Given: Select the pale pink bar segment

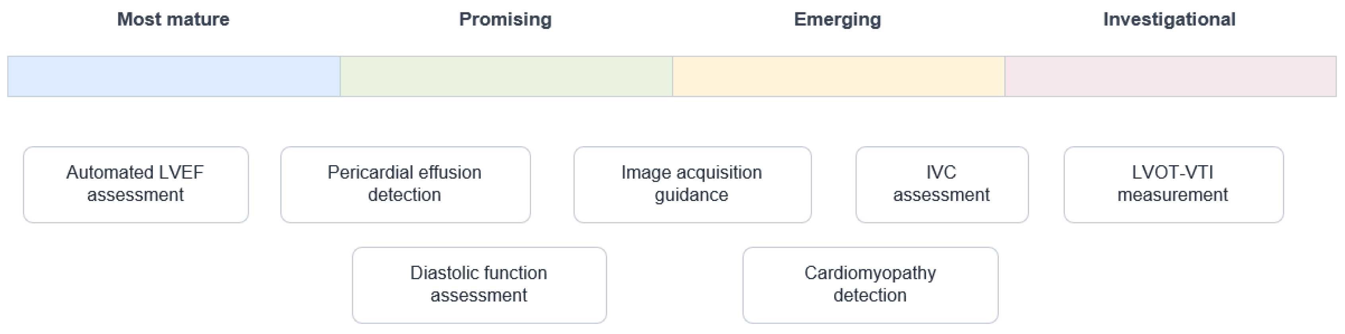Looking at the screenshot, I should click(x=1171, y=76).
